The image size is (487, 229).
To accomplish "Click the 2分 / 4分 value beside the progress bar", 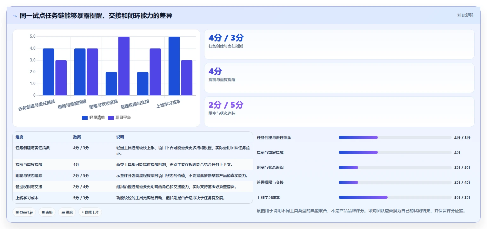I will [x=462, y=182].
